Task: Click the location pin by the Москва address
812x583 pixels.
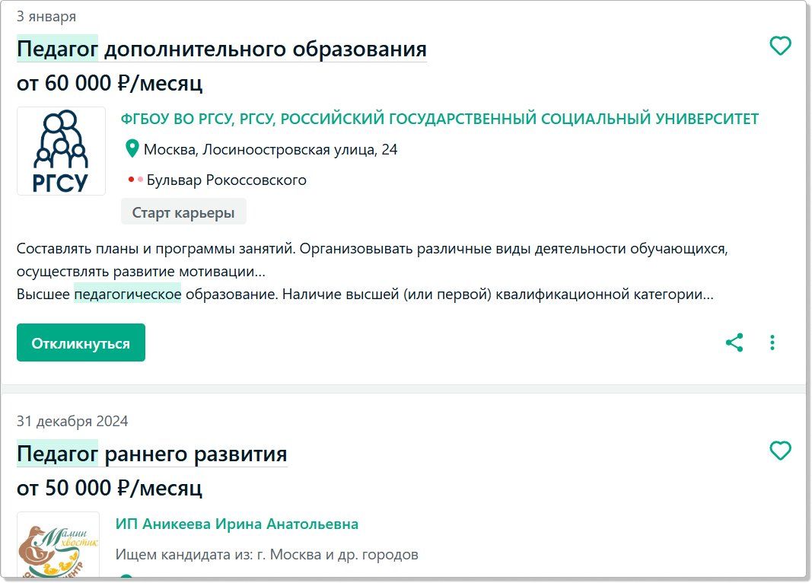Action: pyautogui.click(x=132, y=149)
